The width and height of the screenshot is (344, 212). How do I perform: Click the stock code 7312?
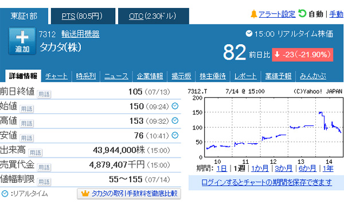(47, 34)
